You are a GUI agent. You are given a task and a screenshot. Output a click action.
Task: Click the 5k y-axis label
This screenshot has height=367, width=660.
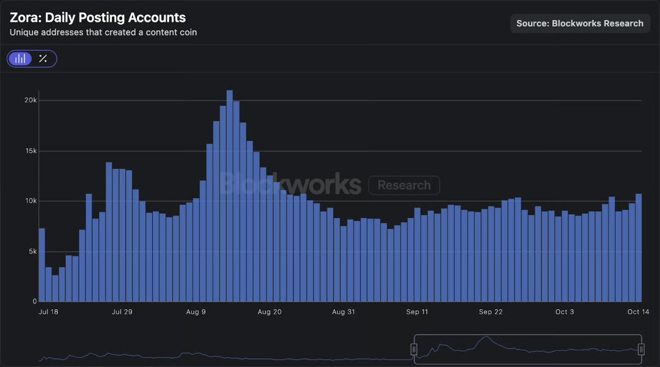pyautogui.click(x=31, y=251)
